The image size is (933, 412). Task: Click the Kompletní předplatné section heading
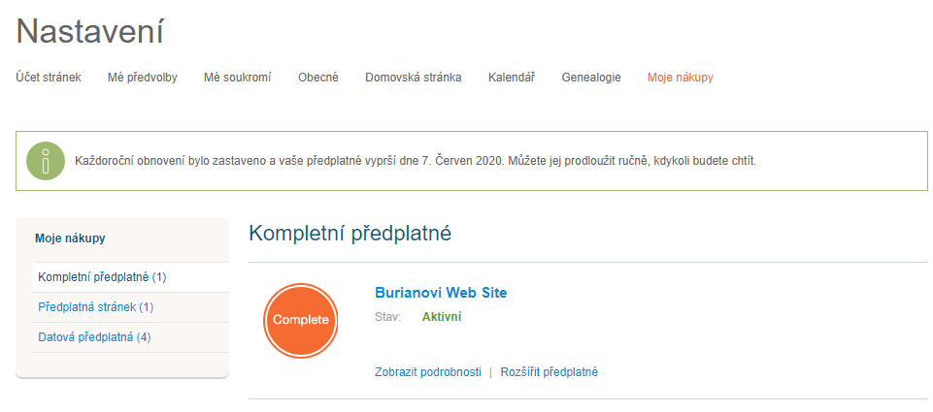point(350,234)
